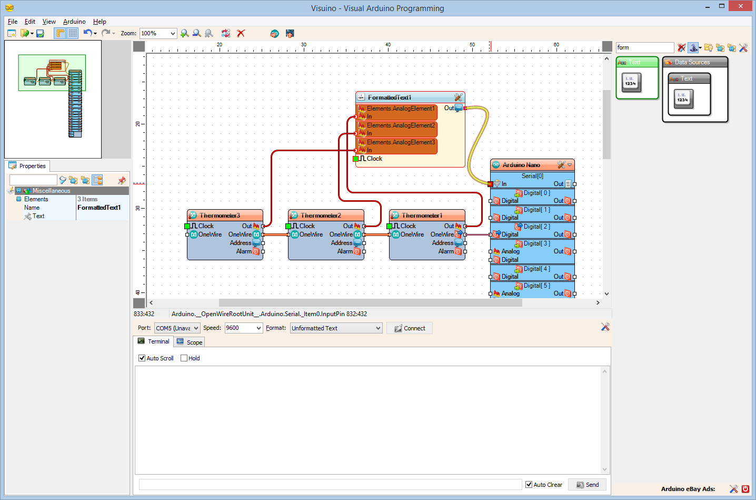The width and height of the screenshot is (756, 500).
Task: Click the red pin icon in Properties
Action: click(x=122, y=180)
